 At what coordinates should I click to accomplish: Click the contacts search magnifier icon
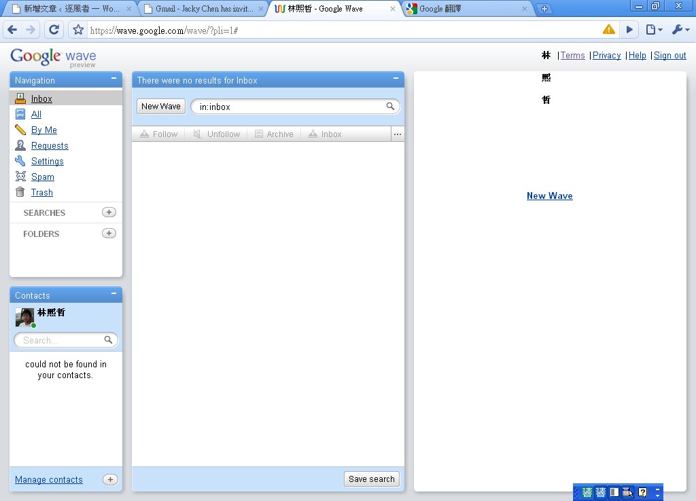[x=108, y=339]
